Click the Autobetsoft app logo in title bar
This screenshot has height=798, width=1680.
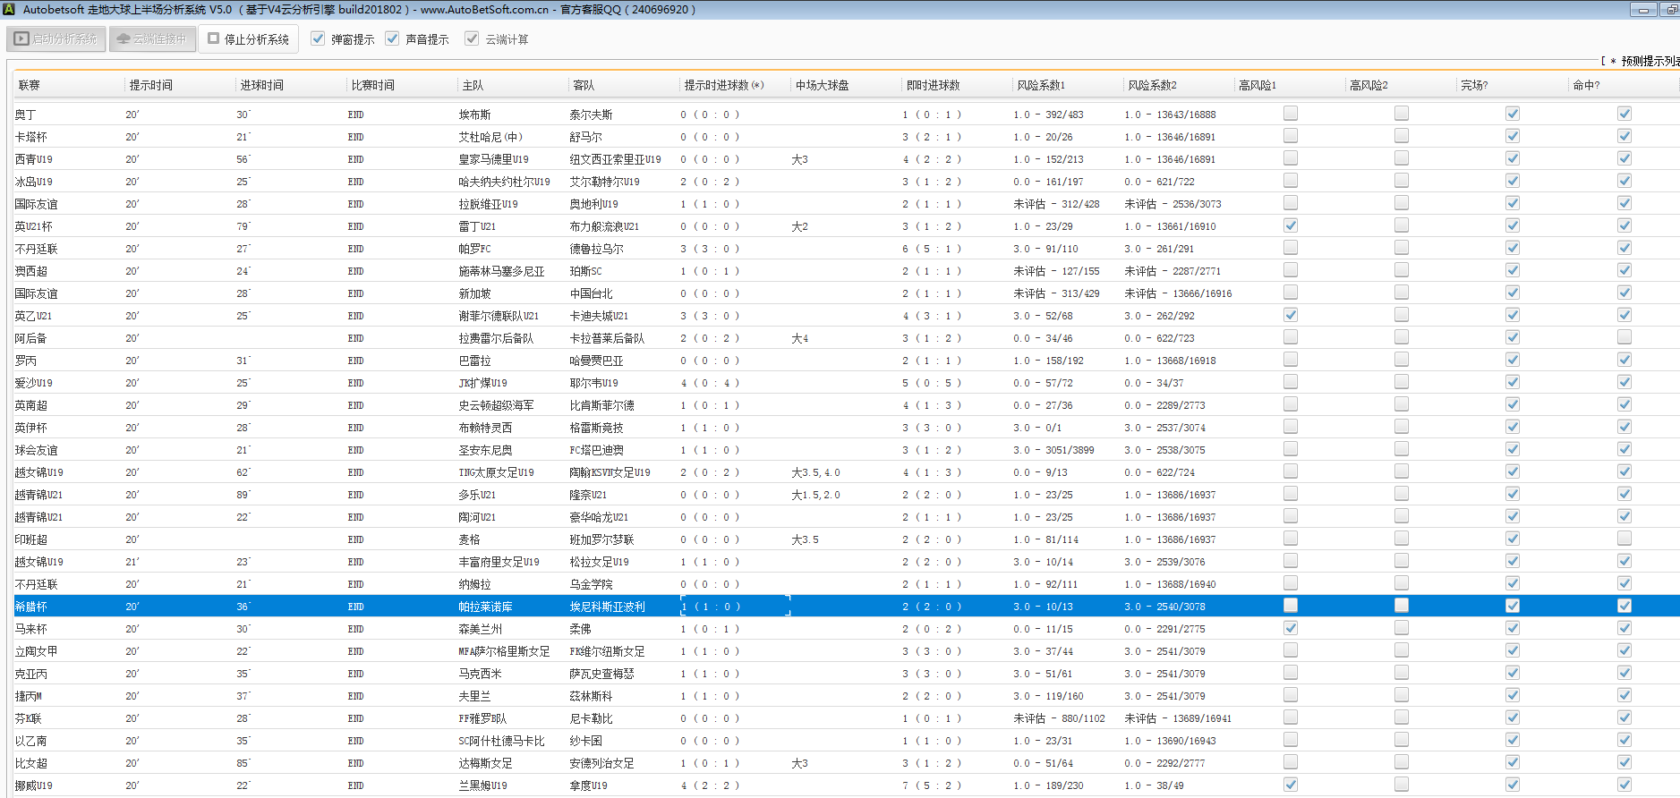pos(9,9)
